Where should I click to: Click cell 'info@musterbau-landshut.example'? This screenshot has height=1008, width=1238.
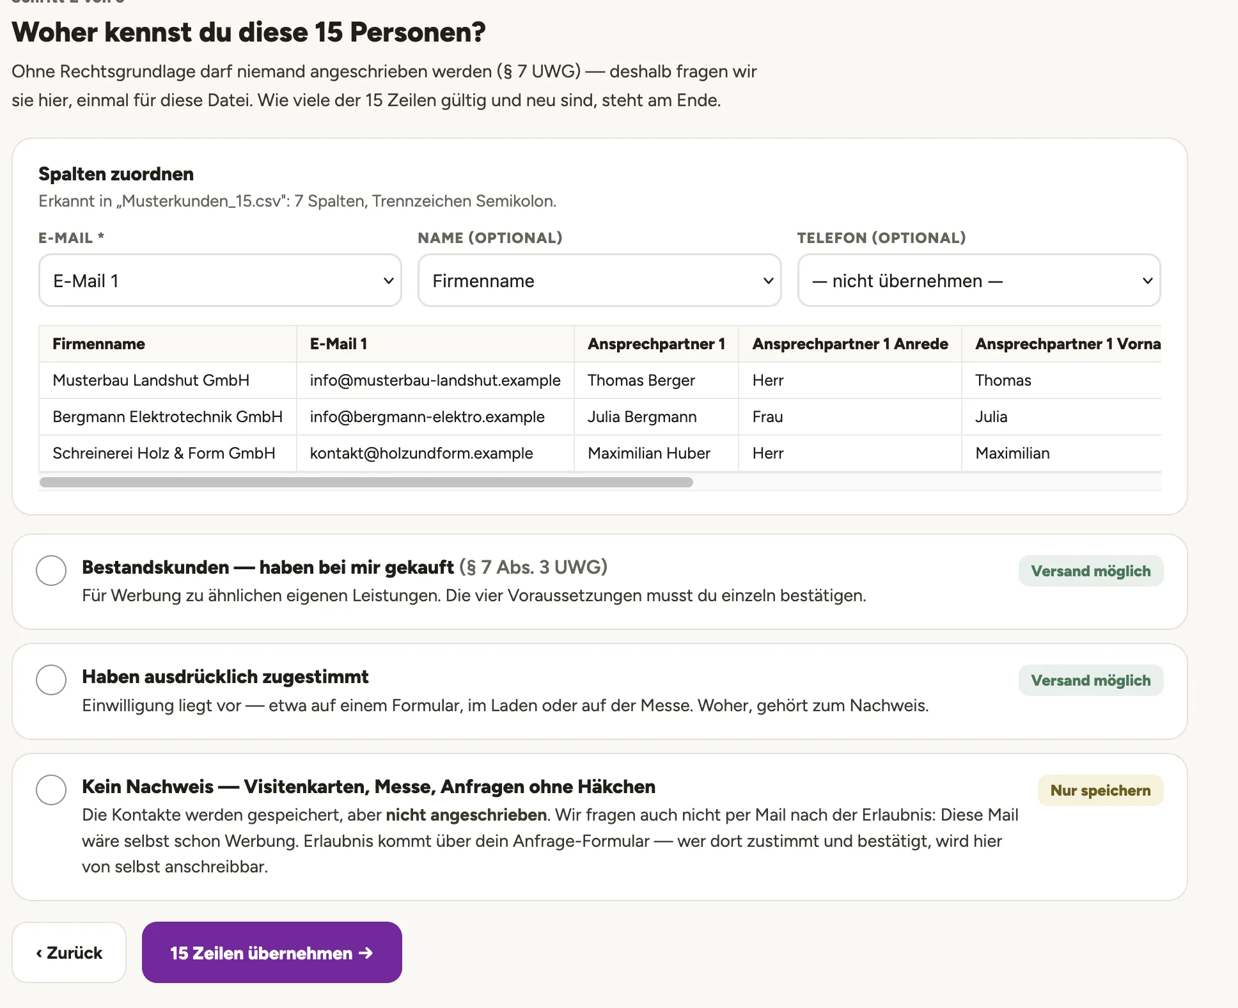click(435, 381)
